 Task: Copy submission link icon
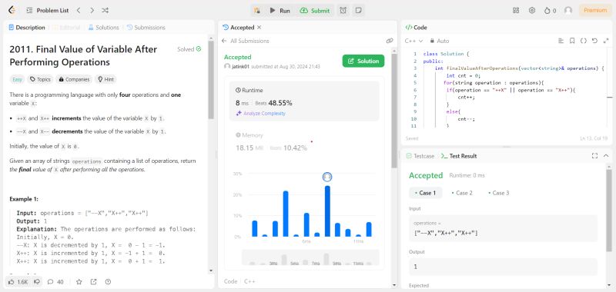pos(390,41)
